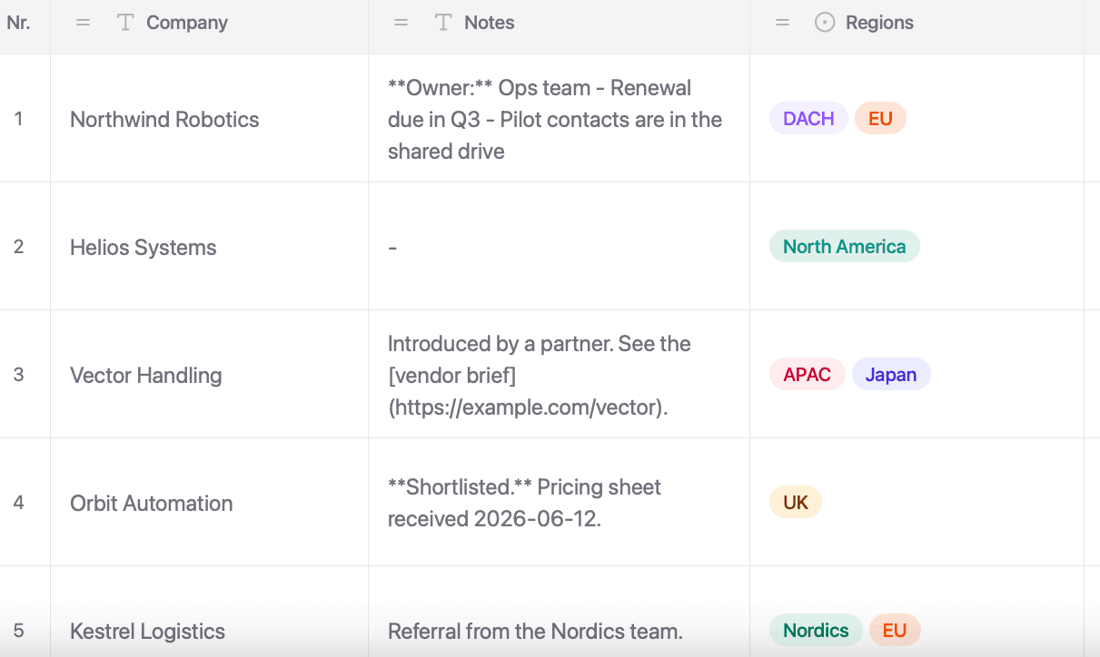1100x657 pixels.
Task: Select the Company column header label
Action: pos(187,23)
